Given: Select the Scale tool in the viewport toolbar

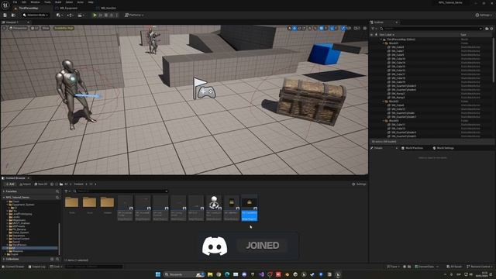Looking at the screenshot, I should (304, 28).
